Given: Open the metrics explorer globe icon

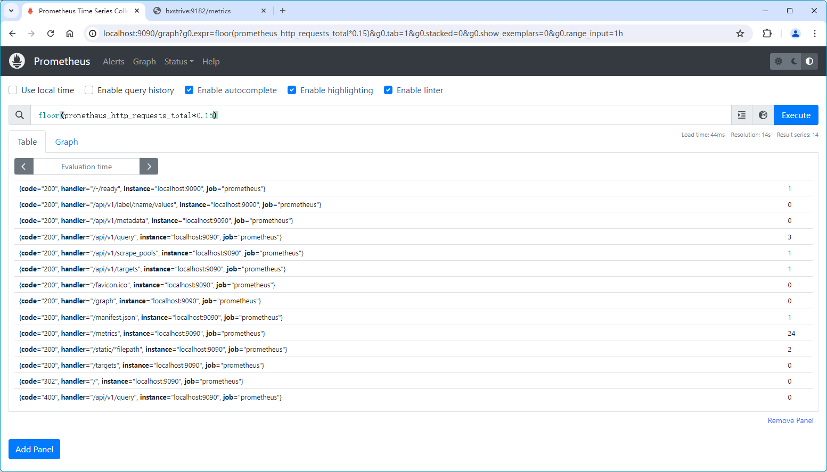Looking at the screenshot, I should coord(763,115).
